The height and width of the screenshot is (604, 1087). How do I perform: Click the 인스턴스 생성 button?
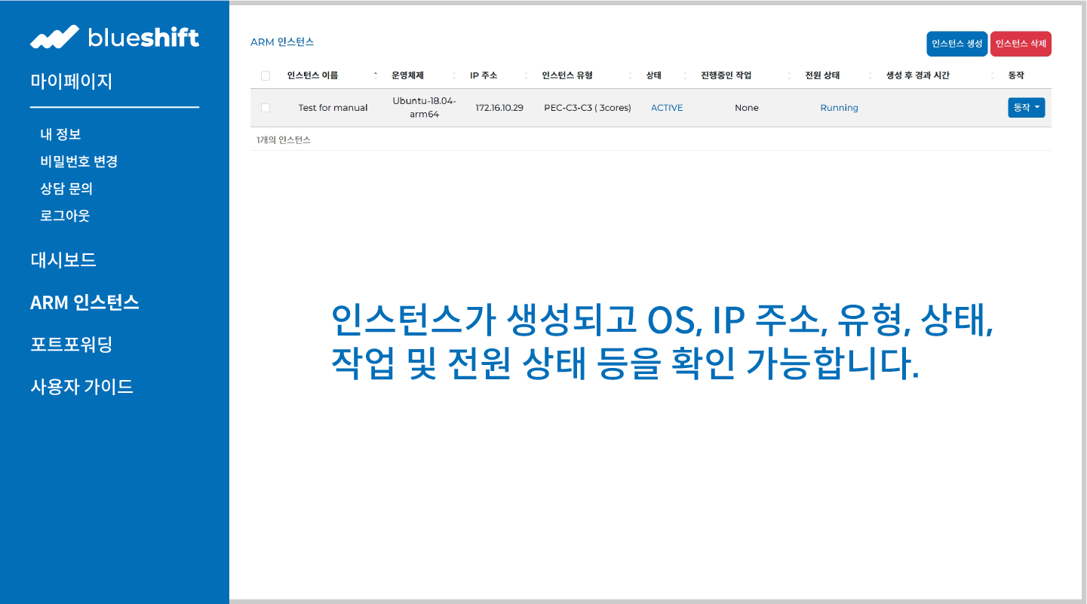pyautogui.click(x=956, y=43)
